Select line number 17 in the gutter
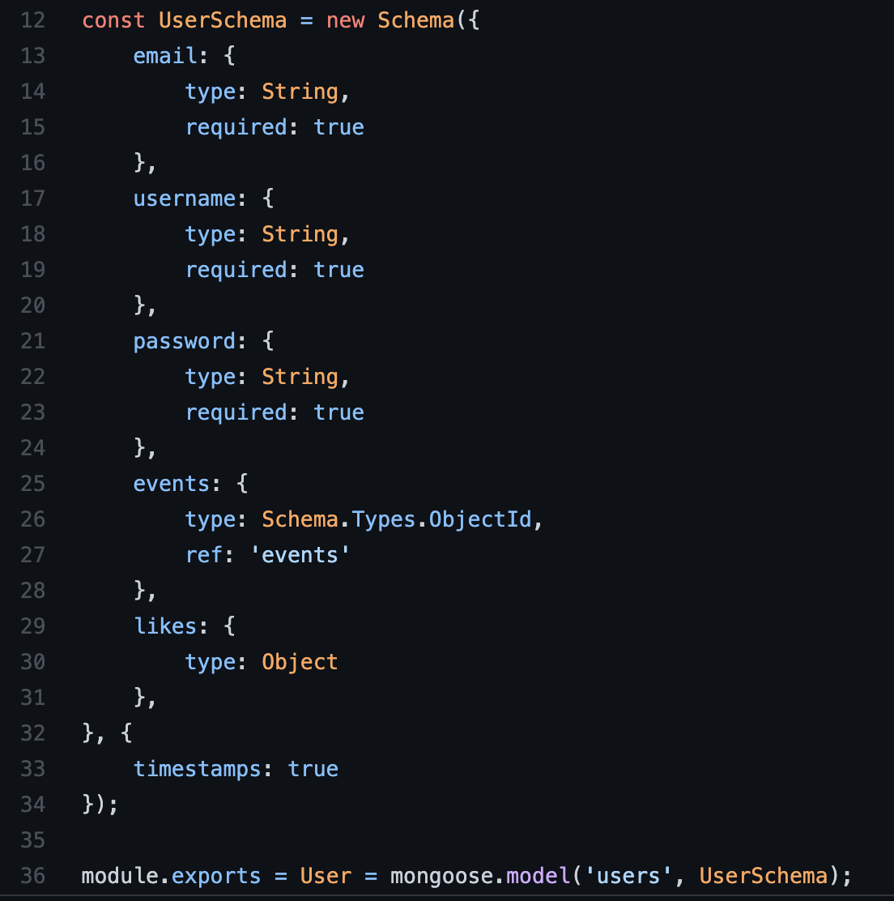The width and height of the screenshot is (894, 901). [x=33, y=199]
